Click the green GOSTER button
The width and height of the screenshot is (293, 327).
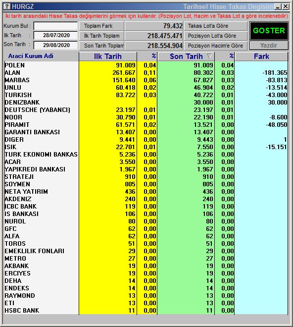tap(269, 31)
